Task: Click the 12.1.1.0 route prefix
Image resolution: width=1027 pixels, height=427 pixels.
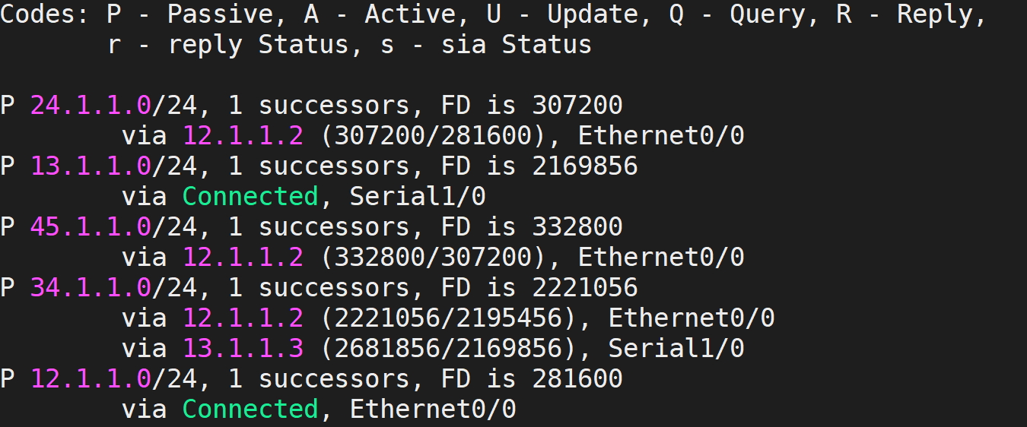Action: pyautogui.click(x=91, y=378)
